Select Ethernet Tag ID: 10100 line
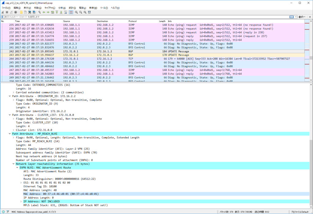This screenshot has width=313, height=214. pos(40,186)
